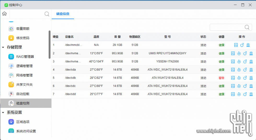Click the 13°C/55°F temperature cell
Viewport: 256px width, 140px height.
coord(96,53)
